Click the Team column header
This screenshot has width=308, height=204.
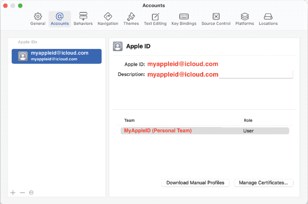[x=129, y=120]
